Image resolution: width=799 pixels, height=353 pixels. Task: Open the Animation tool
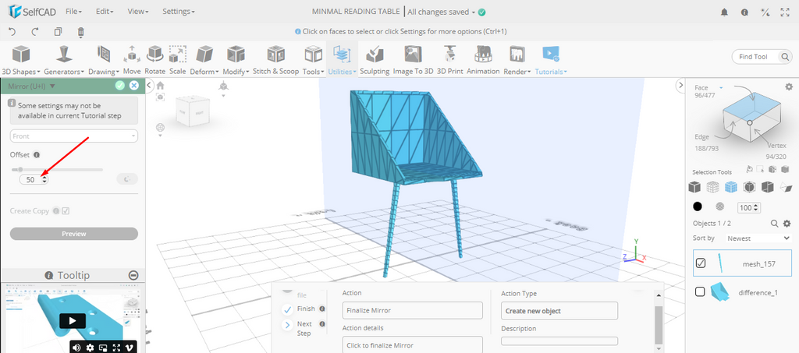(483, 58)
